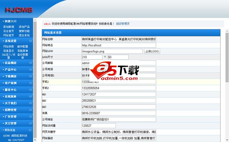Click the LOGO尺寸 row label
The image size is (229, 142).
point(48,57)
